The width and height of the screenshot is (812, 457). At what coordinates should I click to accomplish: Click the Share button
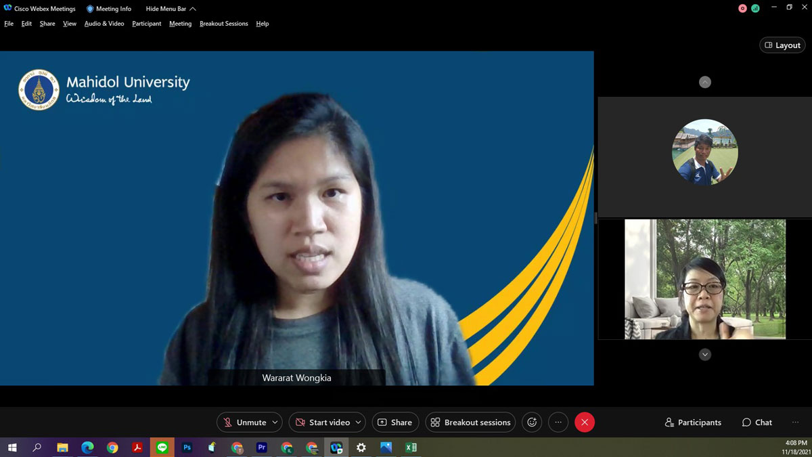(x=395, y=422)
